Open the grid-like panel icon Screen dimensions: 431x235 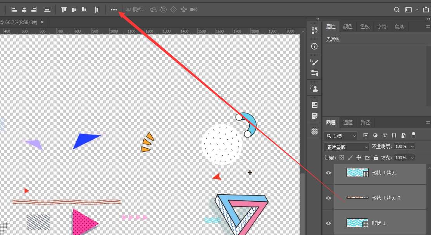point(314,132)
